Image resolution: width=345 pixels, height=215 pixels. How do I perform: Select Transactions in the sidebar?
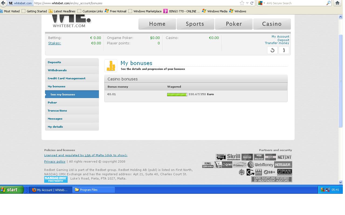(x=72, y=110)
